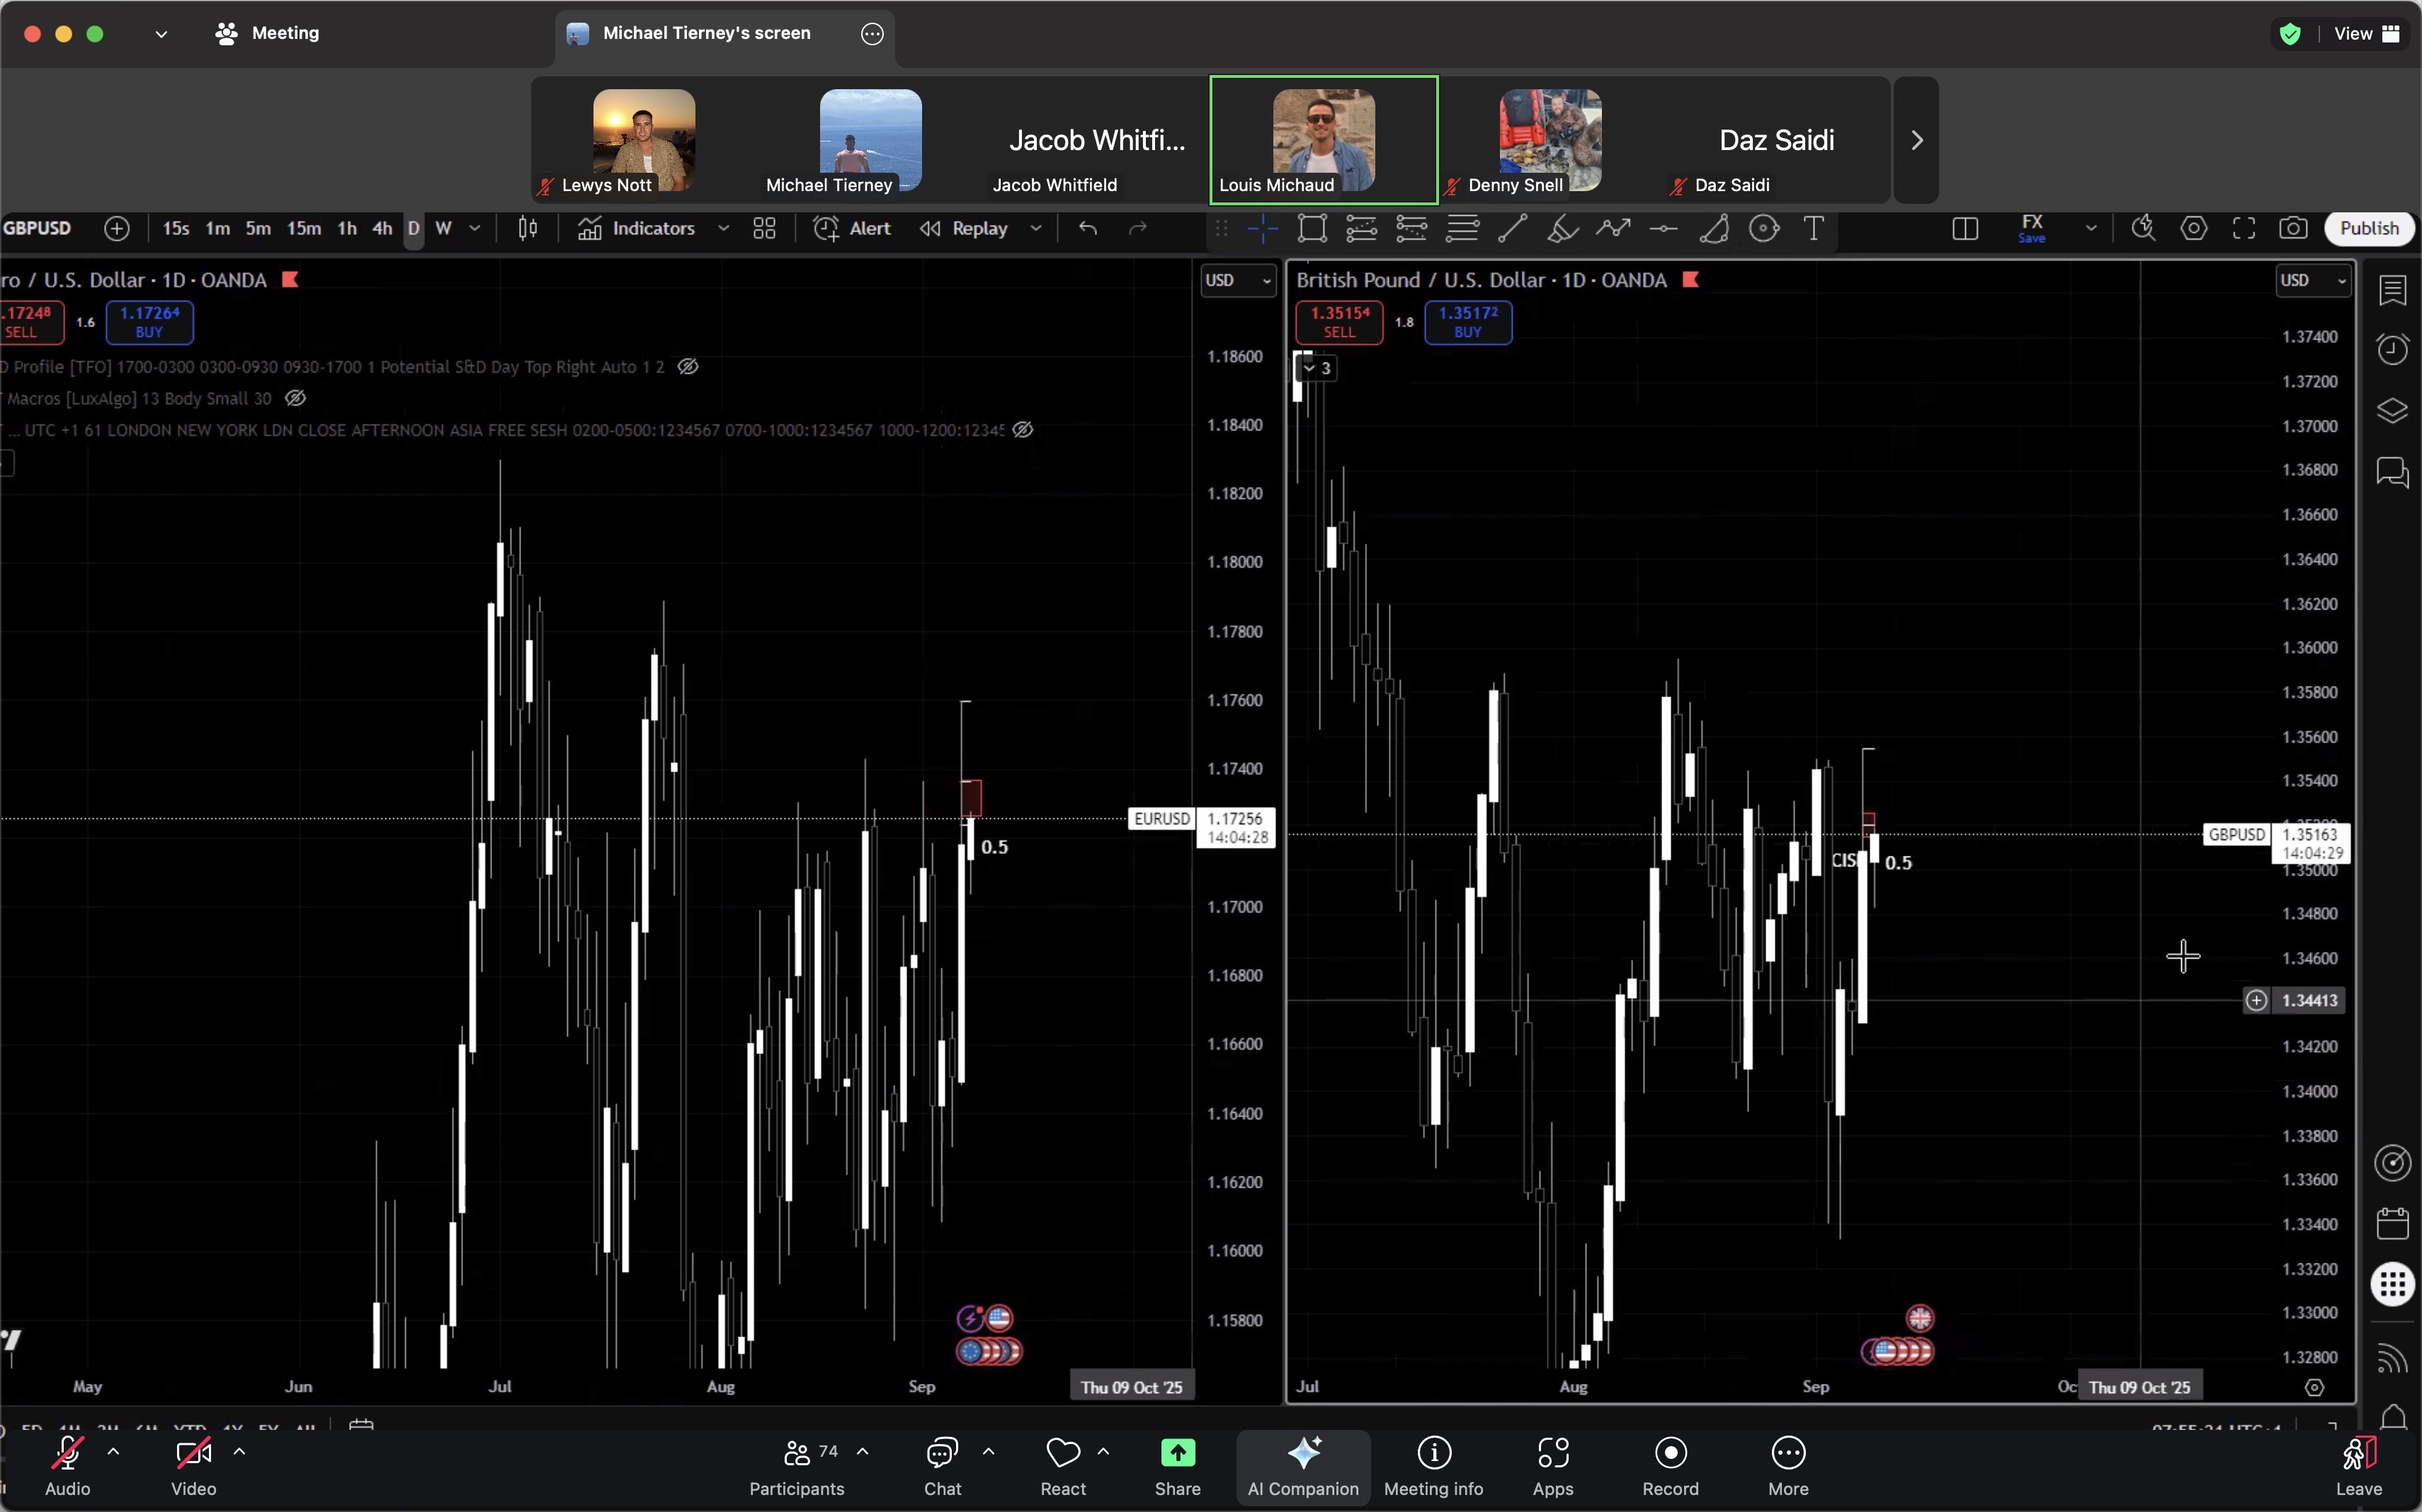Open chats panel in right sidebar
The image size is (2422, 1512).
click(x=2392, y=472)
